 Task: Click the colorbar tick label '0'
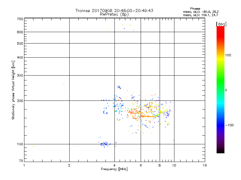click(226, 90)
